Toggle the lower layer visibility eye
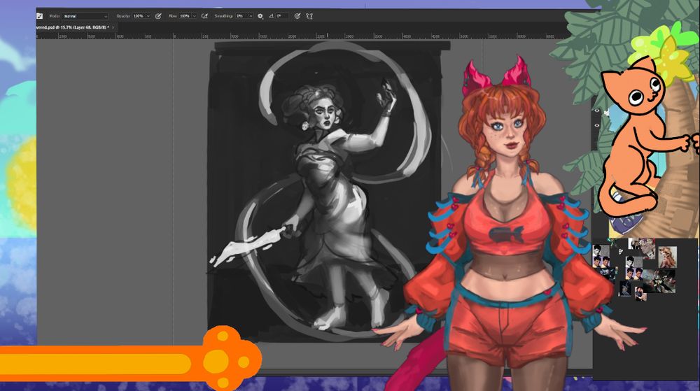The image size is (700, 391). point(597,126)
